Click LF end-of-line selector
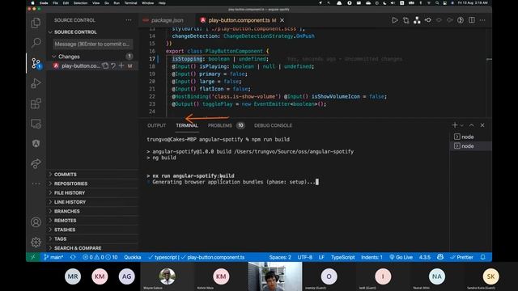The height and width of the screenshot is (291, 518). click(x=321, y=257)
